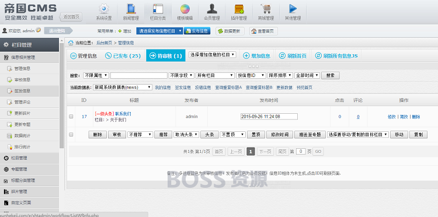438x217 pixels.
Task: Click the 排行统计 icon in the sidebar
Action: coord(9,147)
